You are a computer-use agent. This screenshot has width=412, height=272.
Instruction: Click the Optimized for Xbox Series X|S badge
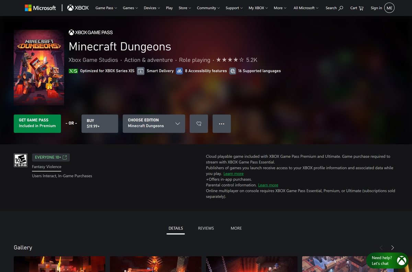pos(73,71)
